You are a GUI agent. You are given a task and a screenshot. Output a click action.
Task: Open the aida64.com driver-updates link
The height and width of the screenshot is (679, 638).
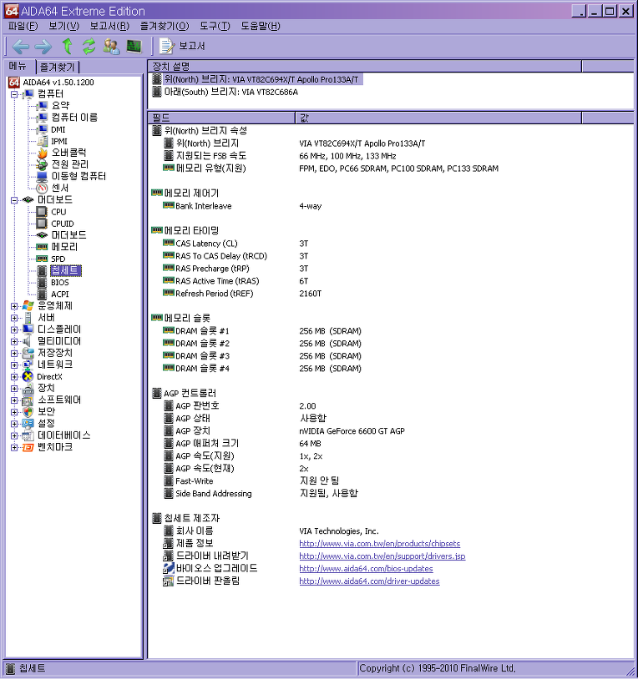pos(369,581)
